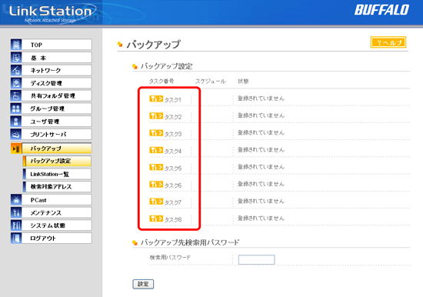
Task: Click the orange edit icon for タスク4
Action: coord(156,150)
